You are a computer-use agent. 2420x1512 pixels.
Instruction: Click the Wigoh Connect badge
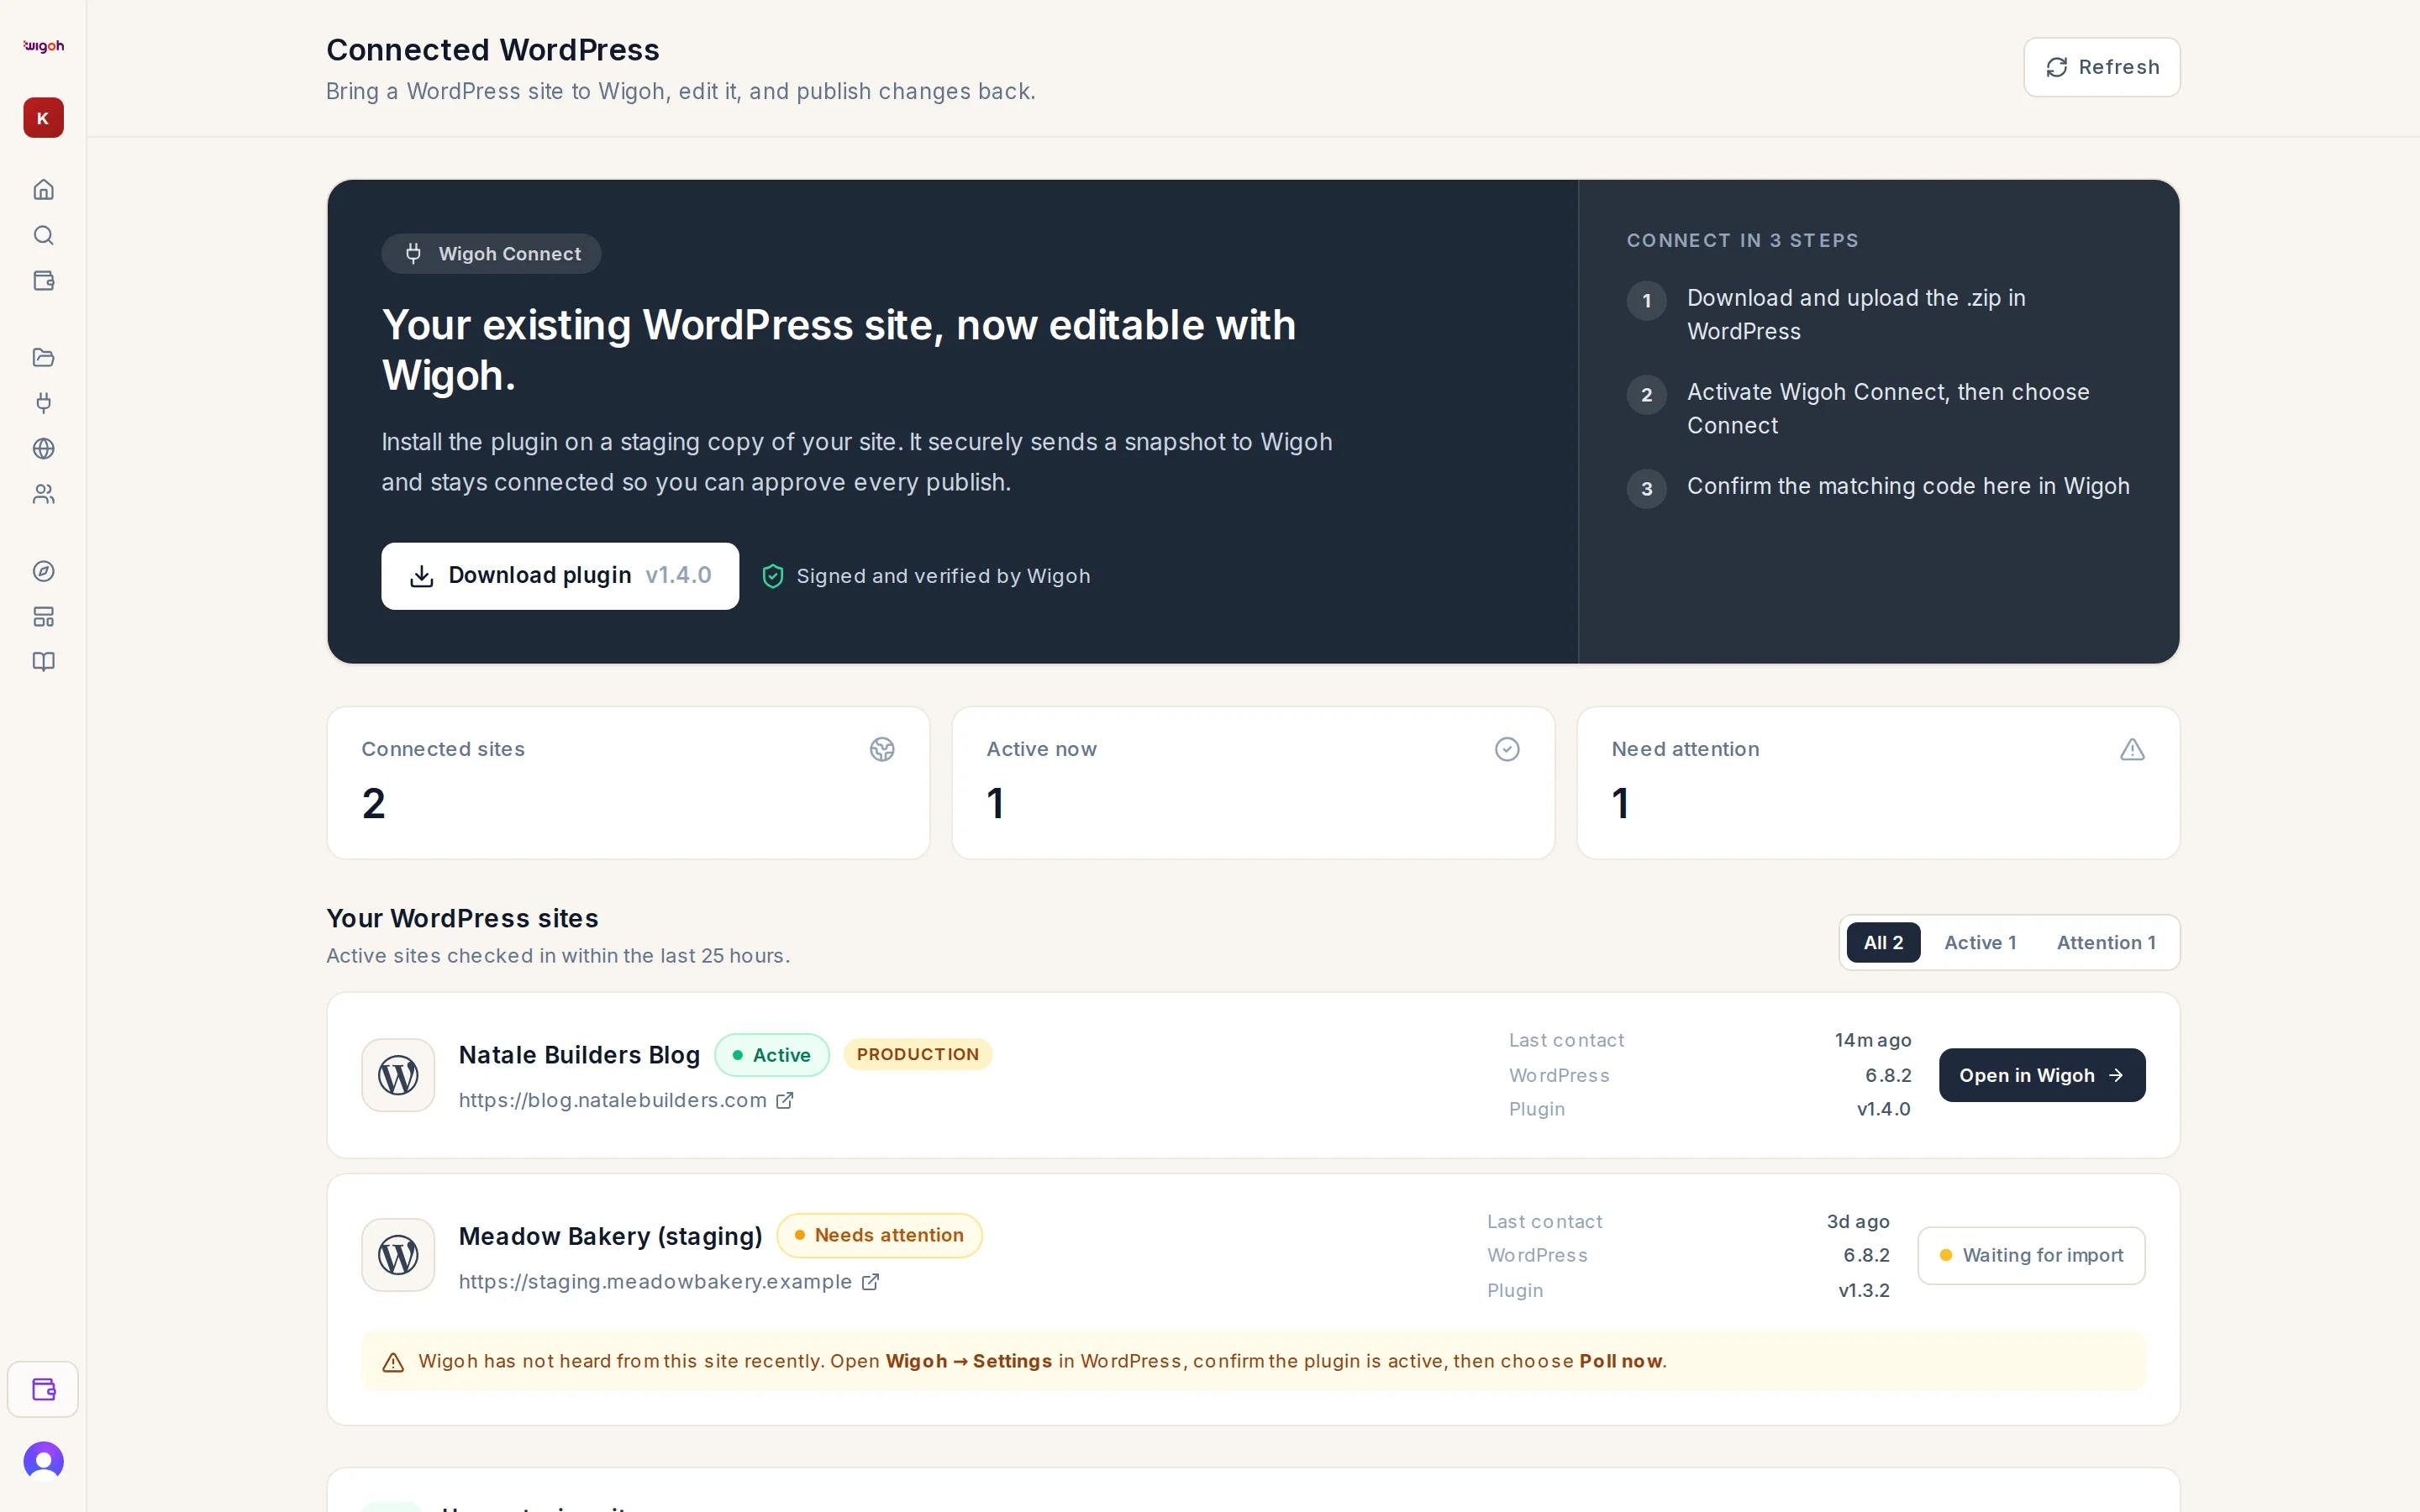491,254
